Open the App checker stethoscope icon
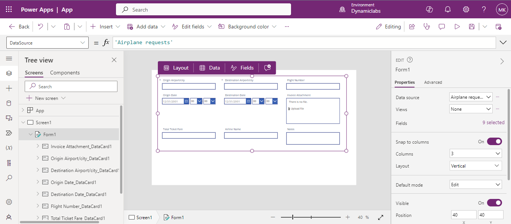The image size is (511, 224). tap(426, 27)
